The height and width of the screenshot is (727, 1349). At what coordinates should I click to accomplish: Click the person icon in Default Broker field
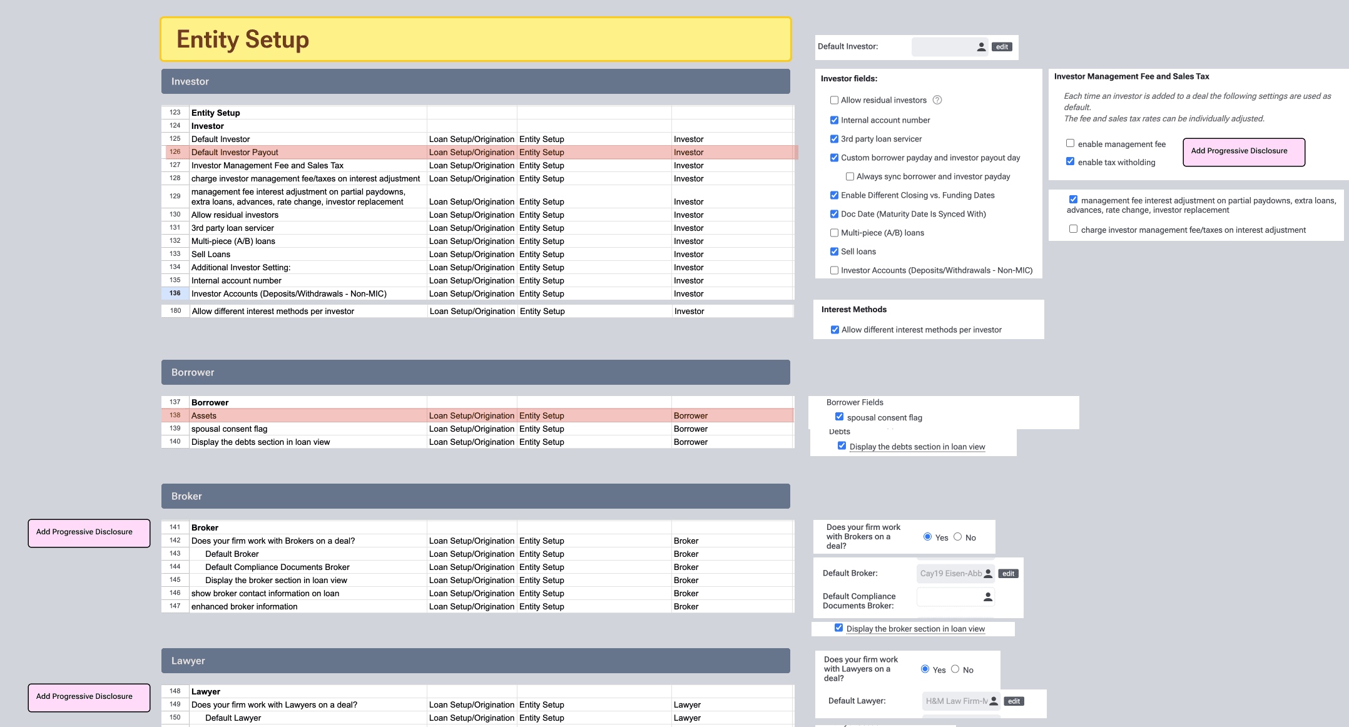coord(988,574)
